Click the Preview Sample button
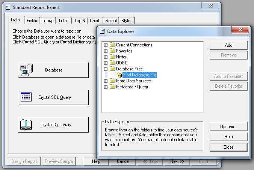 coord(59,161)
